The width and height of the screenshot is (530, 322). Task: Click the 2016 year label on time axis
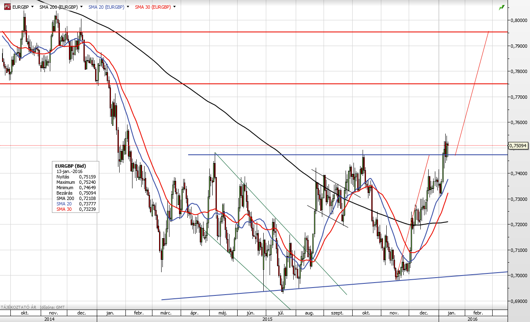point(472,319)
